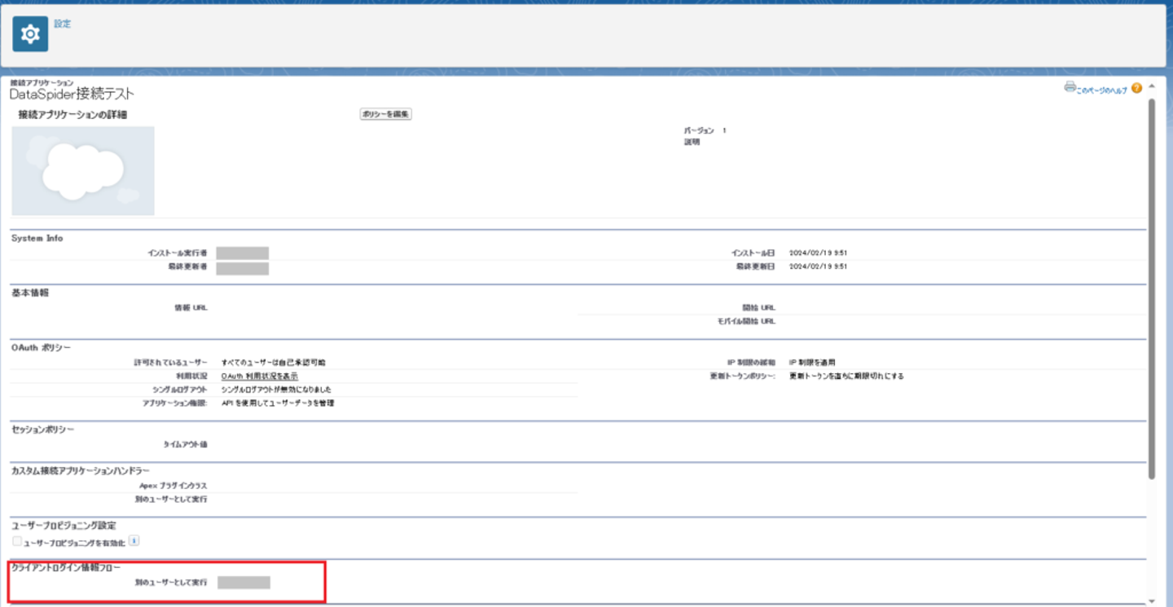Screen dimensions: 1173x607
Task: Click the クライアントログイン情報フロー heading
Action: (x=66, y=567)
